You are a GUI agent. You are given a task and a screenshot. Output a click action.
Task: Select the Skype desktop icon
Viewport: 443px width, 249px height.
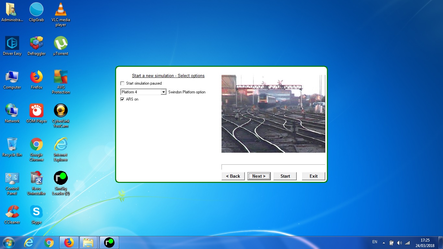[x=36, y=215]
